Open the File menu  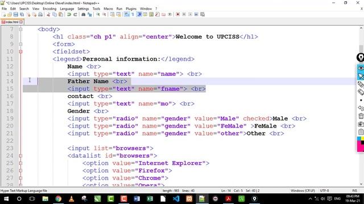[x=4, y=8]
